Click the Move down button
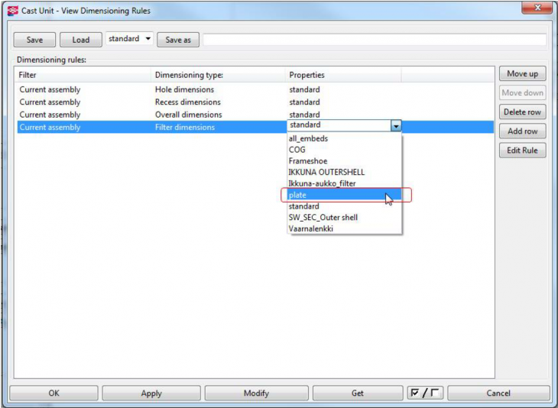Screen dimensions: 558x408 click(x=522, y=93)
